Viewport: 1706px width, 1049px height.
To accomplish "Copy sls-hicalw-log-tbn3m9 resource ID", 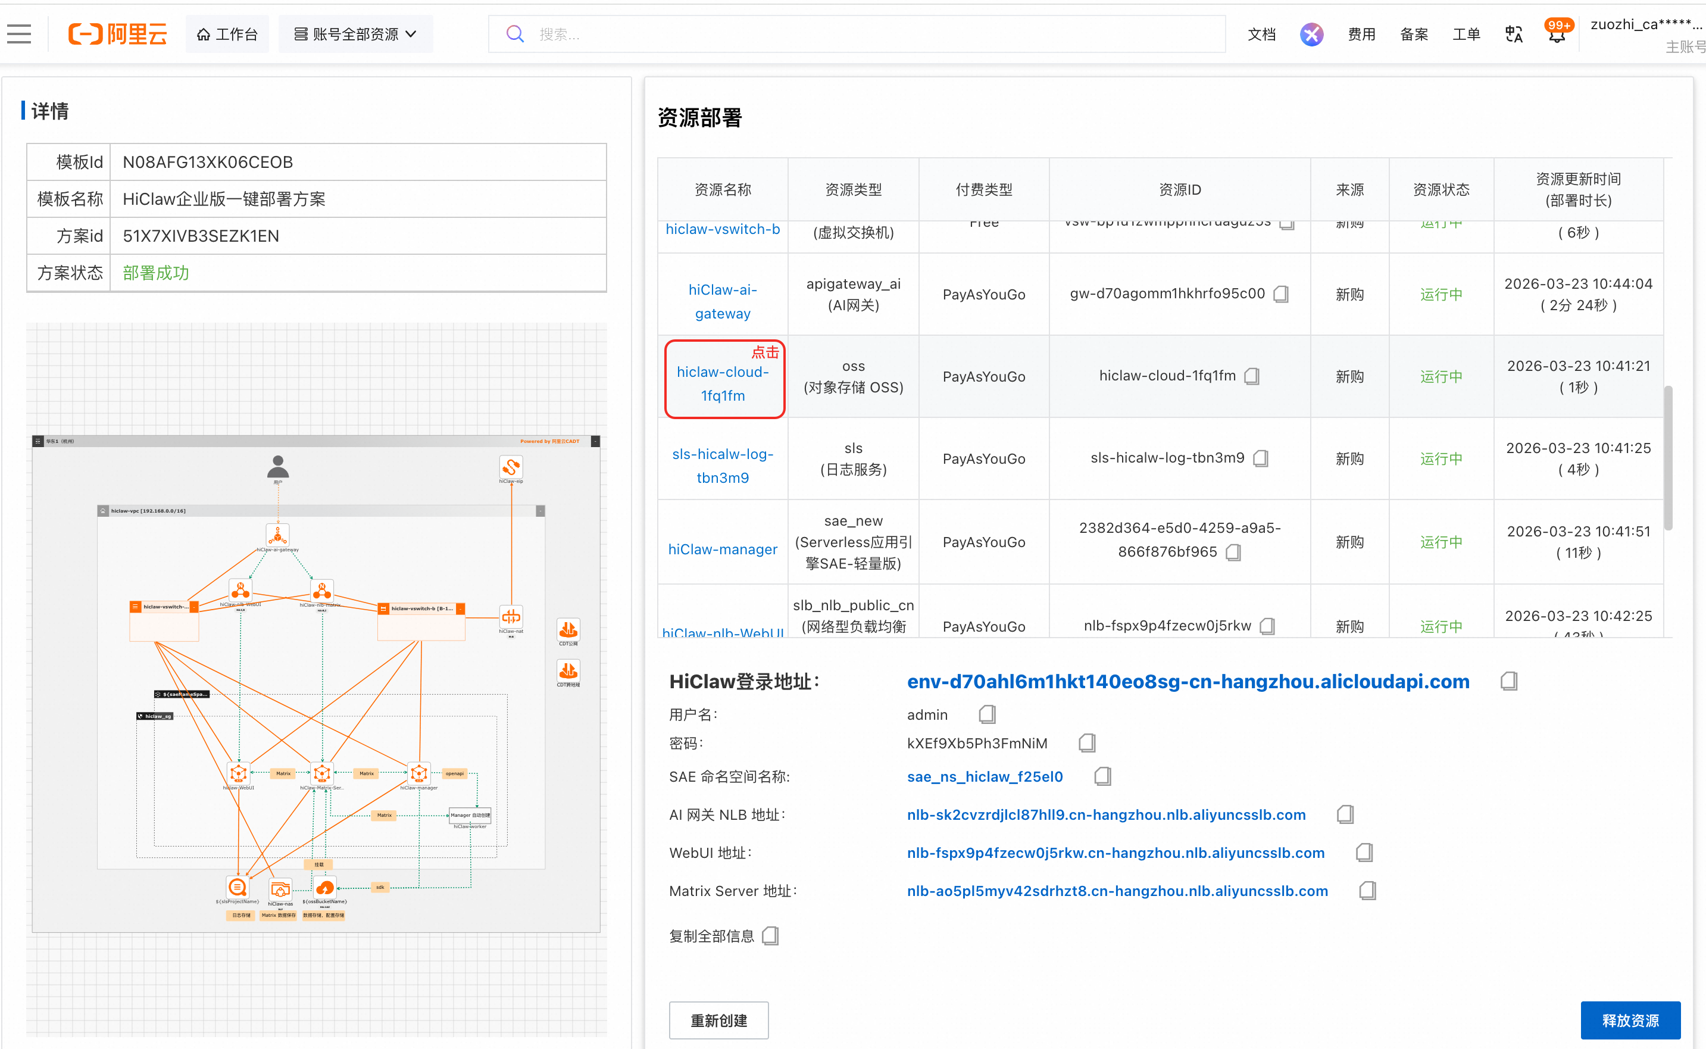I will (x=1261, y=458).
